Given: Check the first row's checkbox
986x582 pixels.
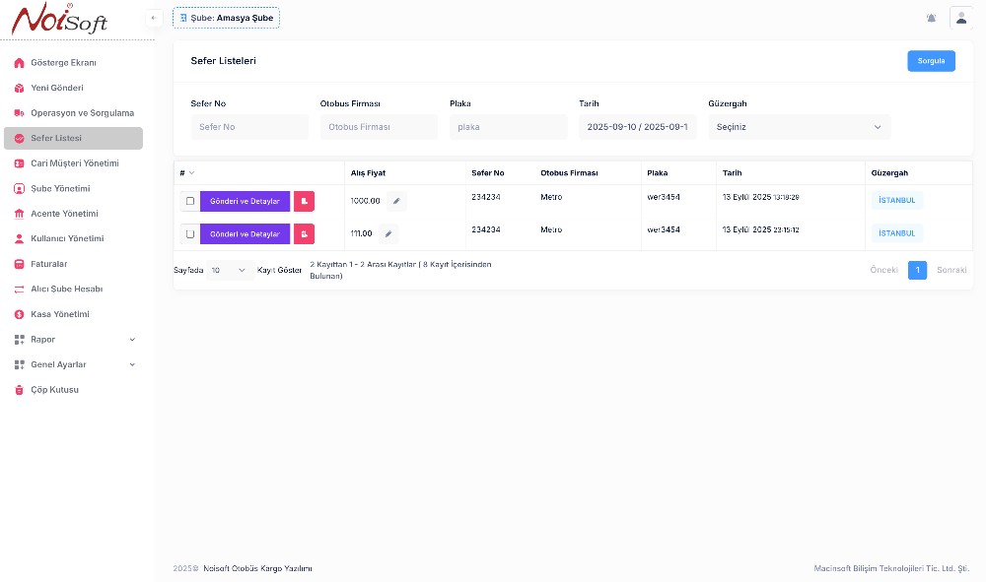Looking at the screenshot, I should click(x=190, y=201).
